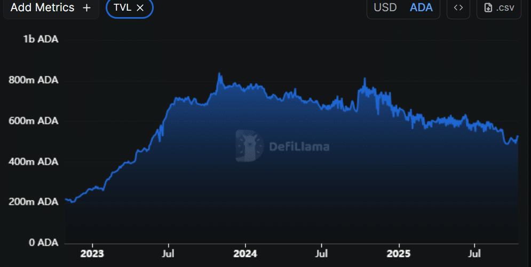The image size is (531, 267).
Task: Toggle the TVL metric chip
Action: pyautogui.click(x=122, y=8)
